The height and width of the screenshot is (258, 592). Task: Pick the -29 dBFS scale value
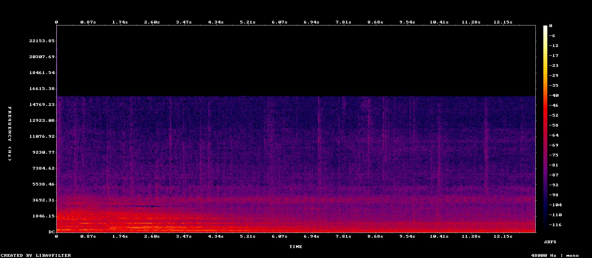pos(554,76)
